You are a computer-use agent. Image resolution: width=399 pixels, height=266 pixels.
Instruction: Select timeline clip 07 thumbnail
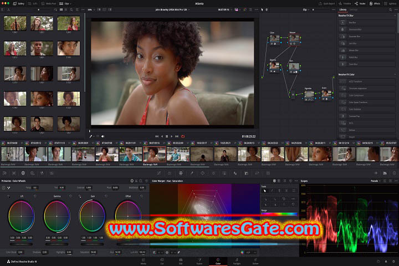pyautogui.click(x=155, y=154)
